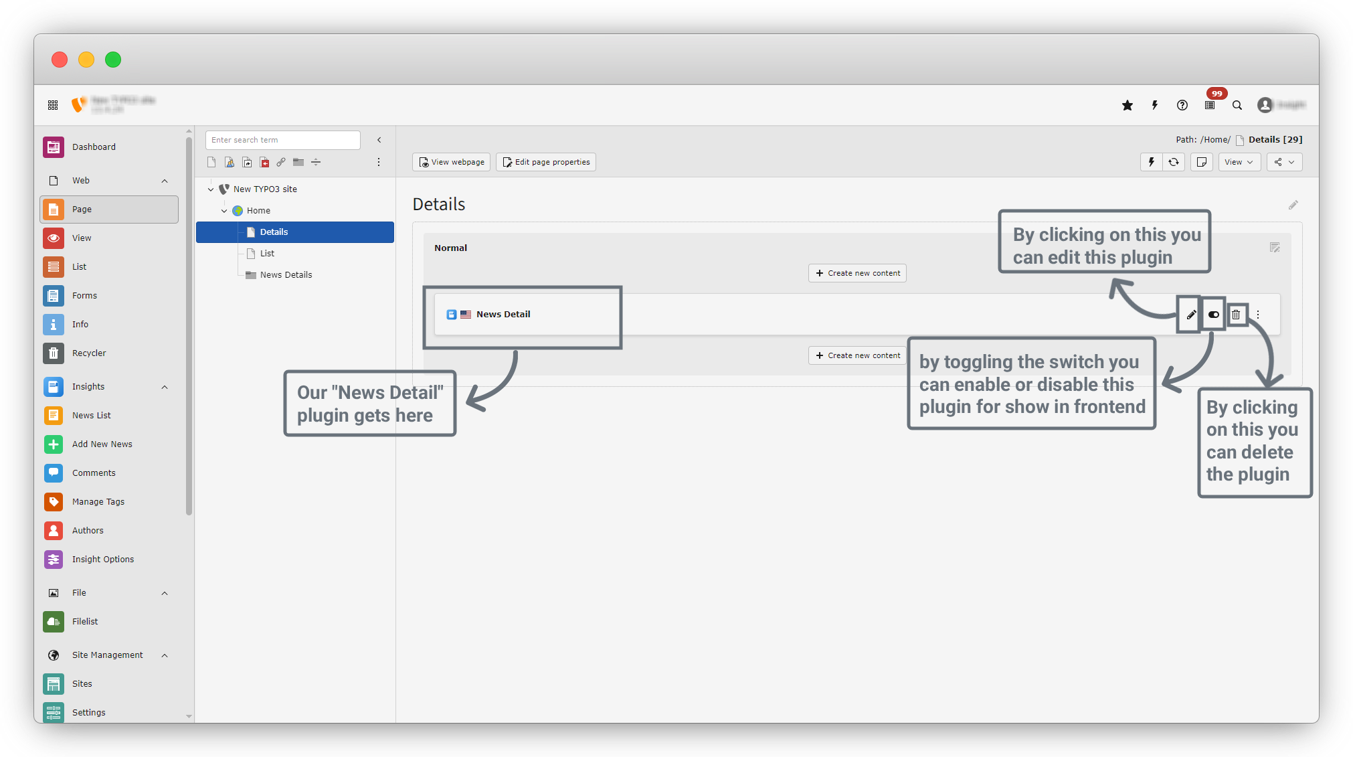This screenshot has height=757, width=1353.
Task: Open the three-dot menu for News Detail
Action: pyautogui.click(x=1258, y=315)
